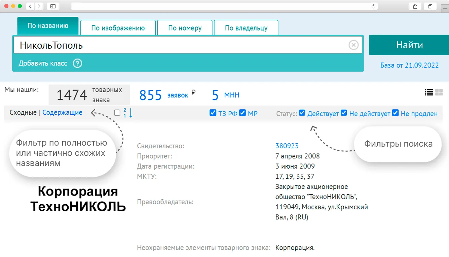
Task: Open certificate number 380923
Action: click(x=287, y=146)
